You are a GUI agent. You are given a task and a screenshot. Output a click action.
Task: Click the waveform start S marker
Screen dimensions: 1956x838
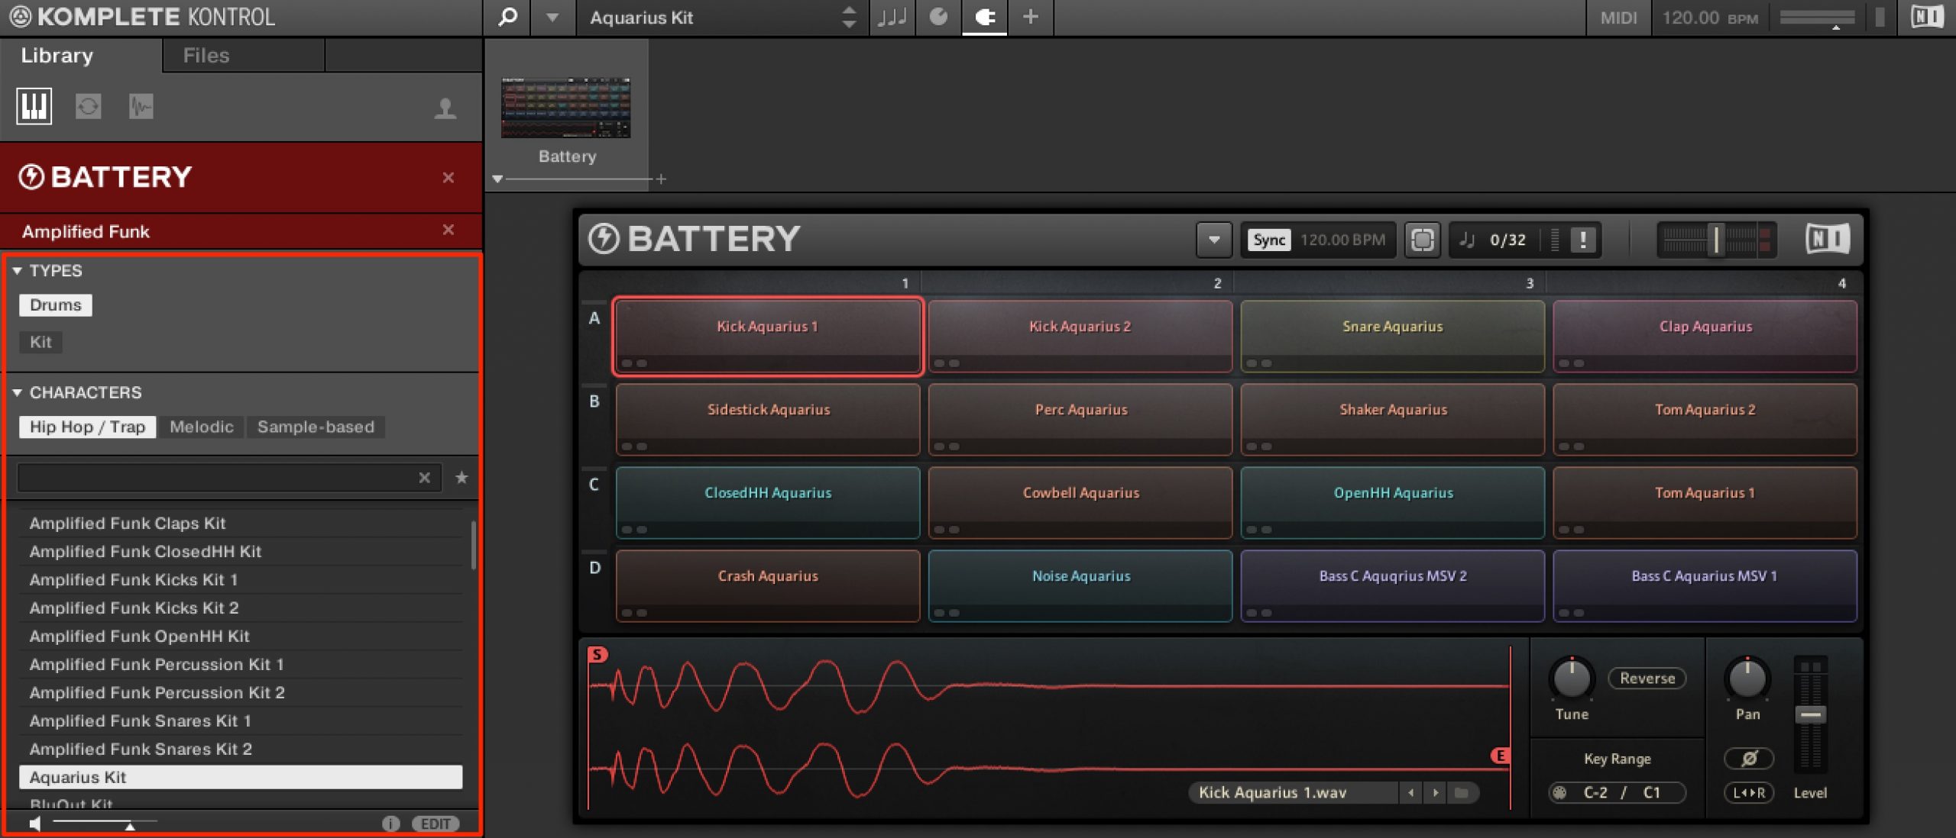(597, 654)
